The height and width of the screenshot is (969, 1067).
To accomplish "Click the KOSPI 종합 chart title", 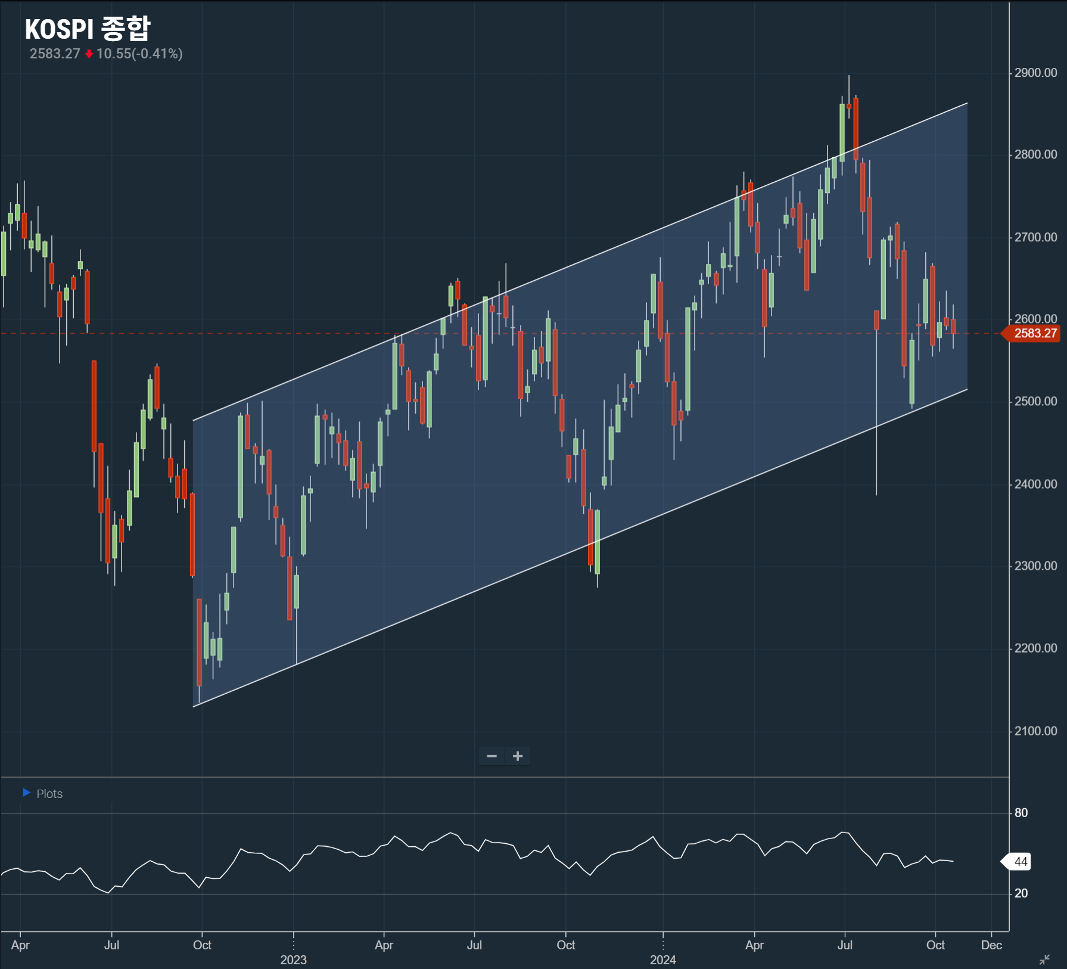I will point(88,29).
